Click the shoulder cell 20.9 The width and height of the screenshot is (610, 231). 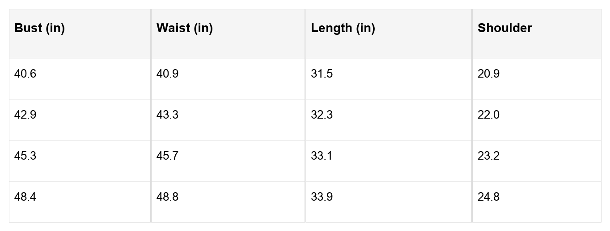[x=489, y=74]
